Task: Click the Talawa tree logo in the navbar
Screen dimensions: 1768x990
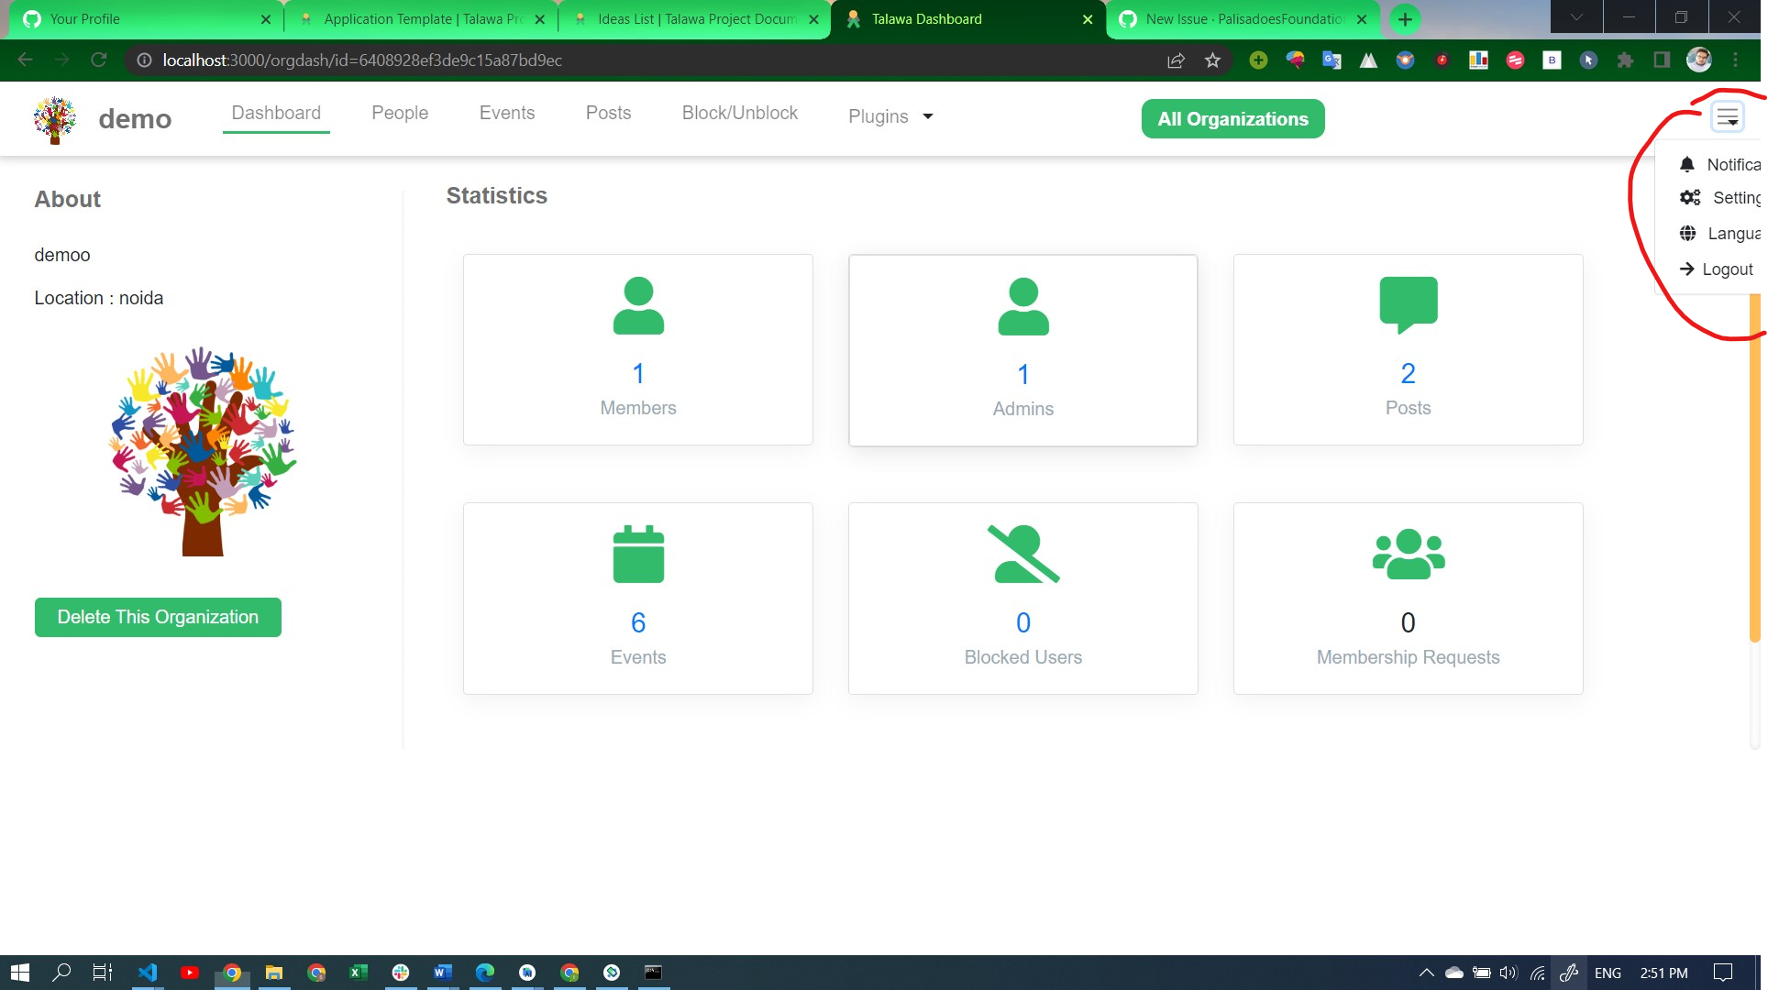Action: click(x=53, y=118)
